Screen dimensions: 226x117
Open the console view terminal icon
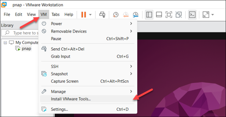pyautogui.click(x=192, y=14)
